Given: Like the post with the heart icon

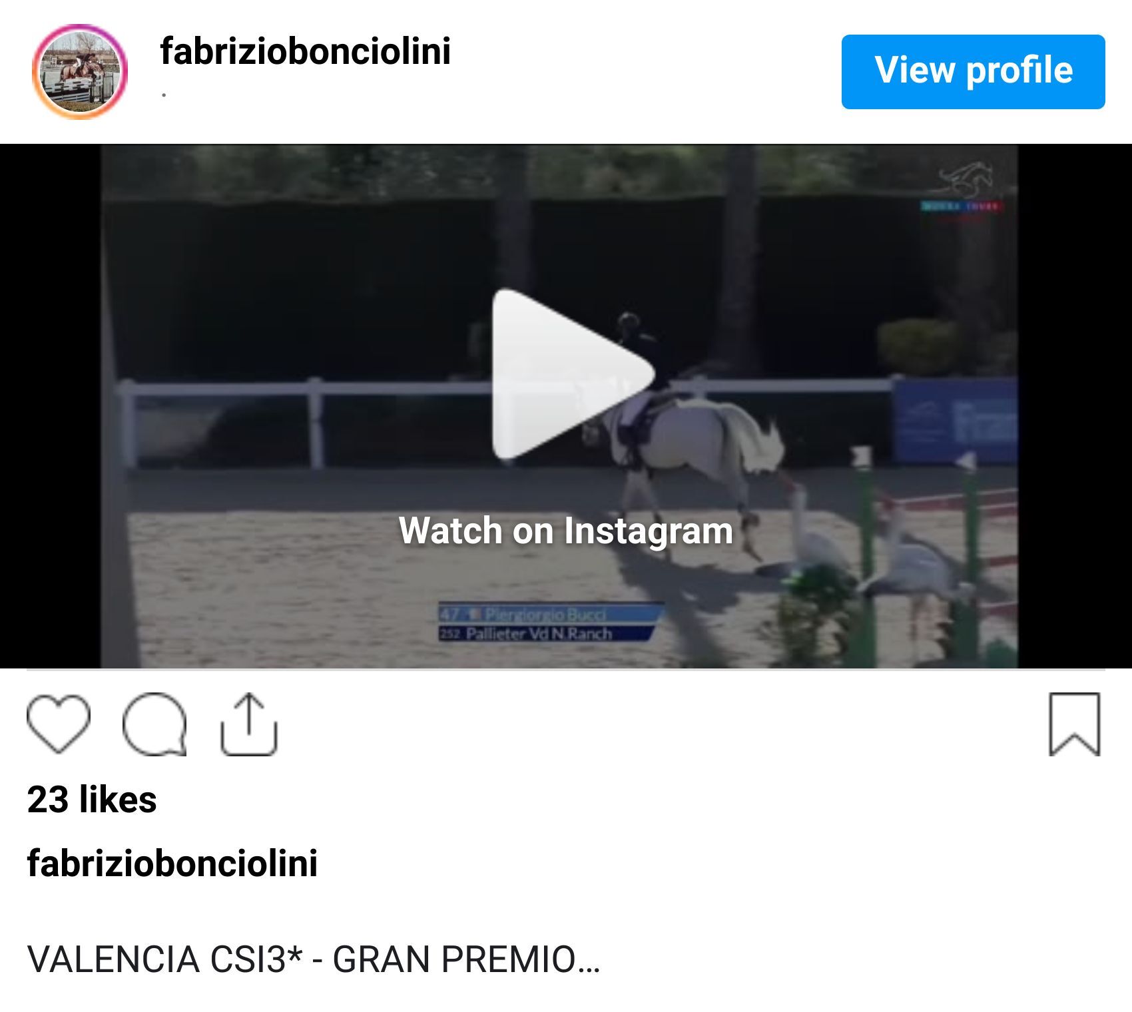Looking at the screenshot, I should (59, 724).
